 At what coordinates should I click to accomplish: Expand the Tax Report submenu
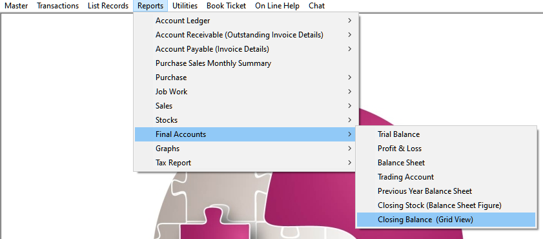pyautogui.click(x=246, y=163)
